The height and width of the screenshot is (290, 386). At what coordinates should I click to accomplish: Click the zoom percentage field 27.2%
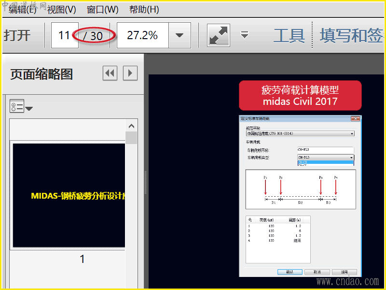coord(142,35)
